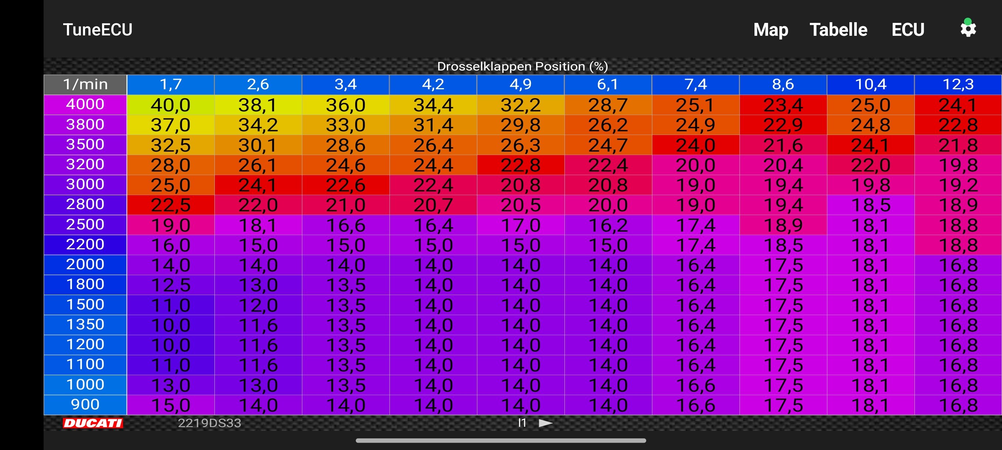
Task: Select the 3500 rpm row header
Action: pyautogui.click(x=85, y=145)
